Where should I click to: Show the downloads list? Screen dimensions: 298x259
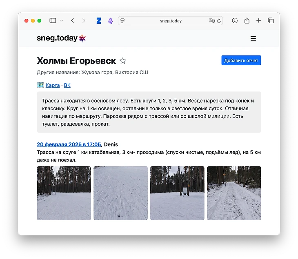tap(235, 21)
